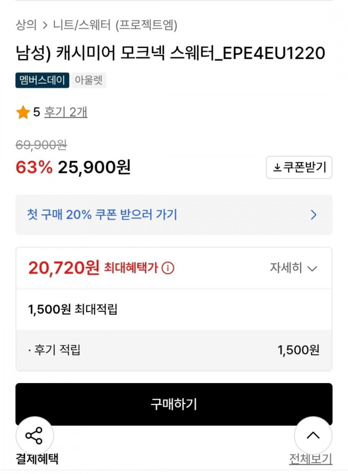Viewport: 348px width, 474px height.
Task: Tap the right arrow on the coupon banner
Action: [x=314, y=215]
